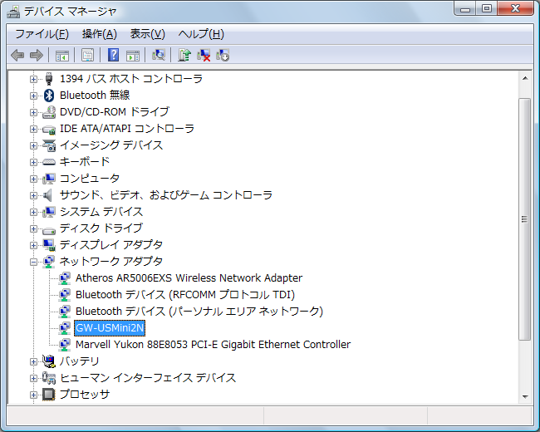Expand the コンピュータ node
Screen dimensions: 540x432
point(33,179)
